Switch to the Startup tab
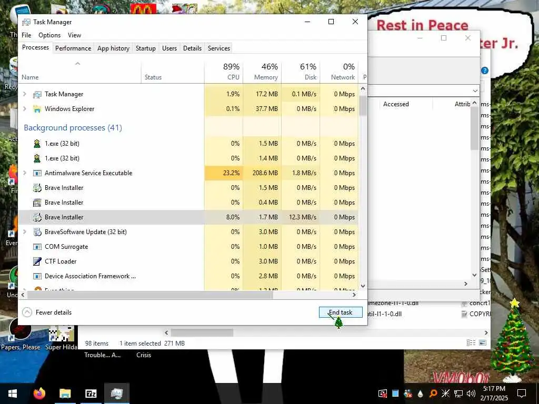539x404 pixels. coord(145,48)
